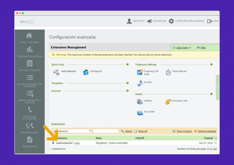Click the Call Reports link text
Screen dimensions: 234x165
tap(96, 71)
